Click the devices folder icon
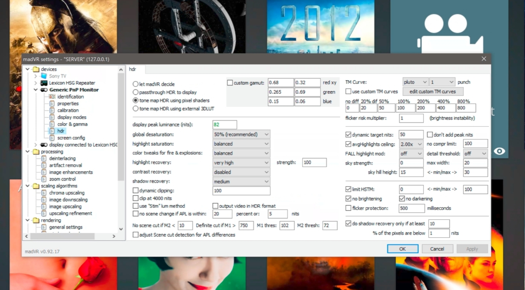525x290 pixels. (x=36, y=69)
